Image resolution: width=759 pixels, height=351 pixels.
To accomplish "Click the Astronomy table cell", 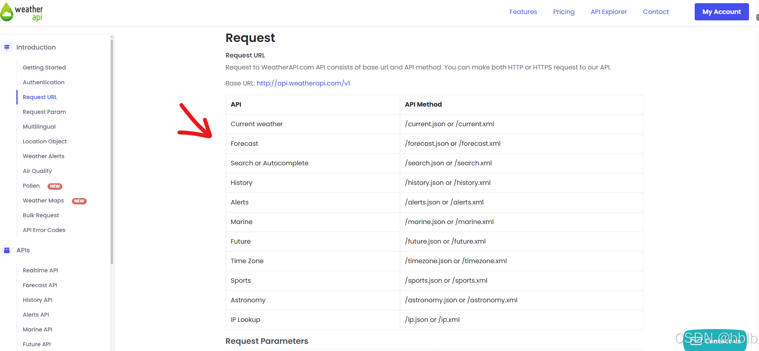I will pos(313,300).
